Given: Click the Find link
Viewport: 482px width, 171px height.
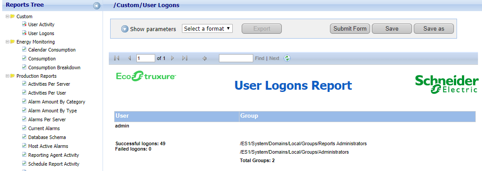Looking at the screenshot, I should (x=260, y=58).
